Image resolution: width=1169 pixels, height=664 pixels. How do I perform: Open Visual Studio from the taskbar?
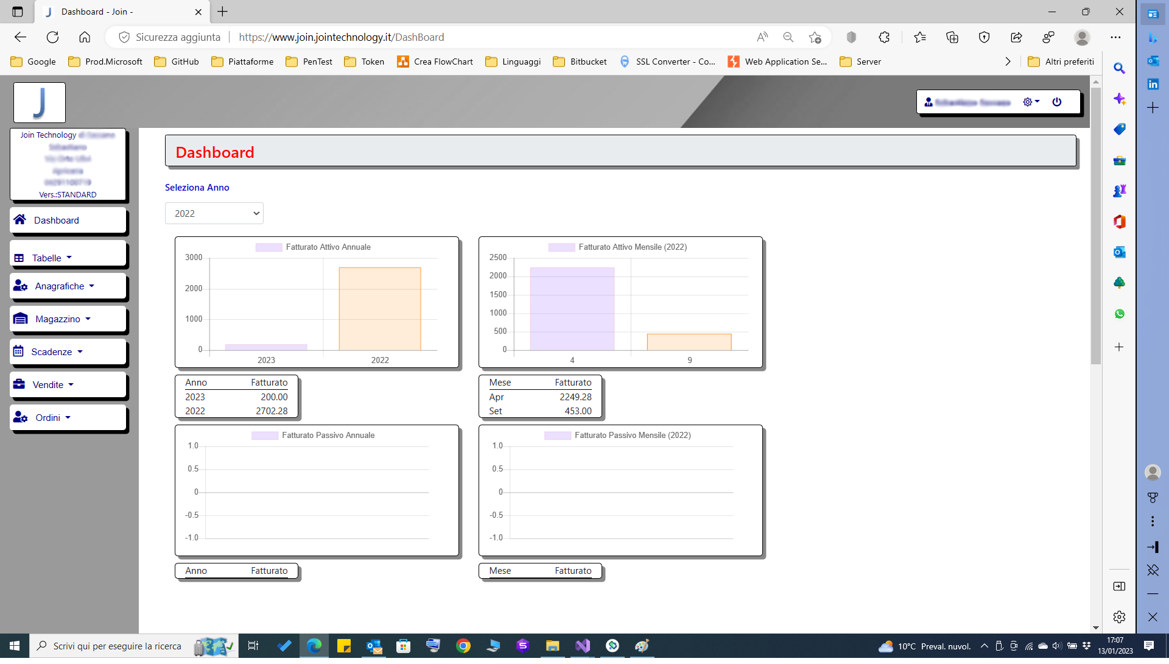point(583,646)
